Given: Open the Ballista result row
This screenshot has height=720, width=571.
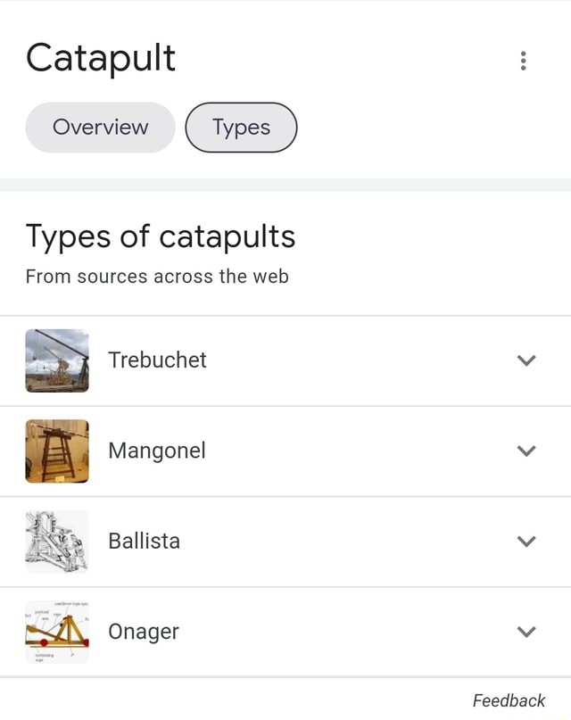Looking at the screenshot, I should 268,541.
